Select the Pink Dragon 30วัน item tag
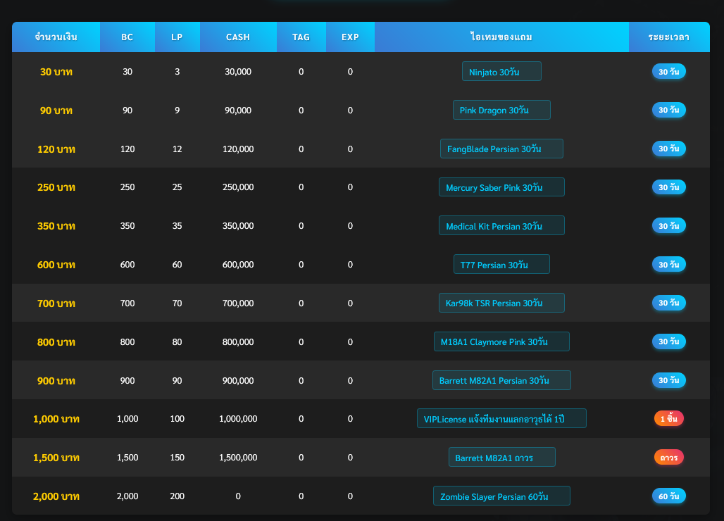 click(x=501, y=111)
